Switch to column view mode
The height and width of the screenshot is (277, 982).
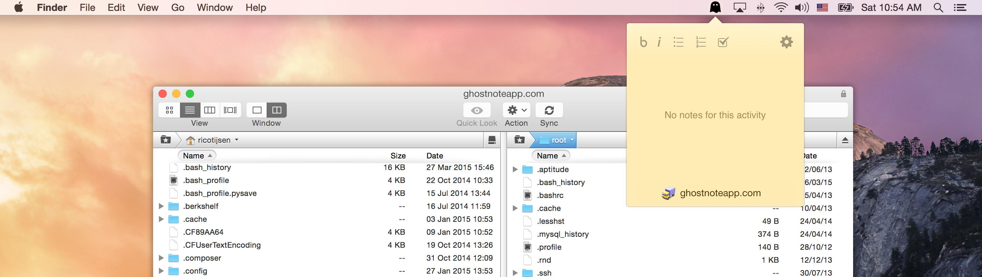click(x=210, y=110)
